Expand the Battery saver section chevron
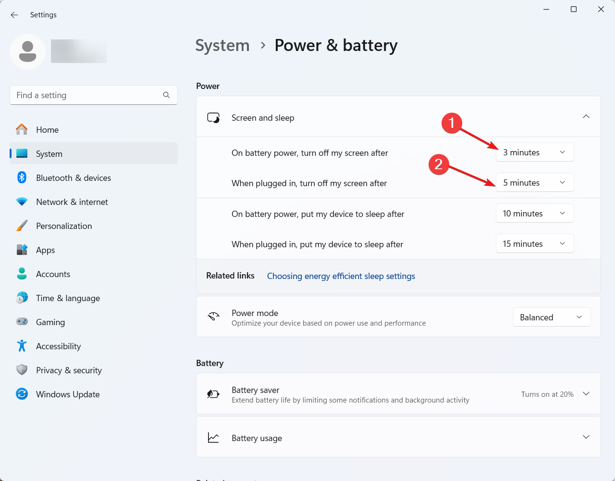The image size is (615, 481). tap(586, 393)
